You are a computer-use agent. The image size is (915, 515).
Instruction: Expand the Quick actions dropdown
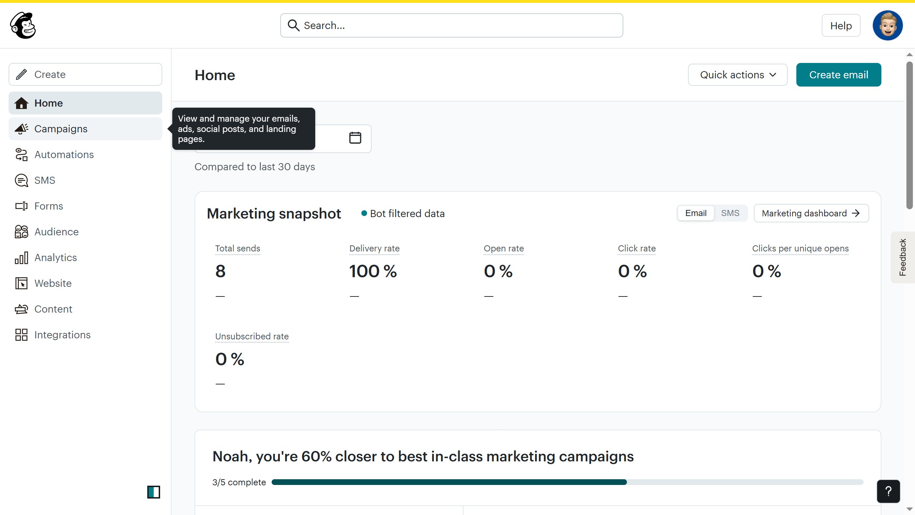pos(738,75)
